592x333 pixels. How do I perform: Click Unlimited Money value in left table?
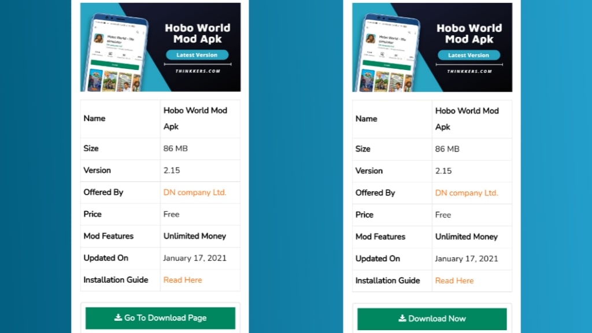[x=195, y=236]
